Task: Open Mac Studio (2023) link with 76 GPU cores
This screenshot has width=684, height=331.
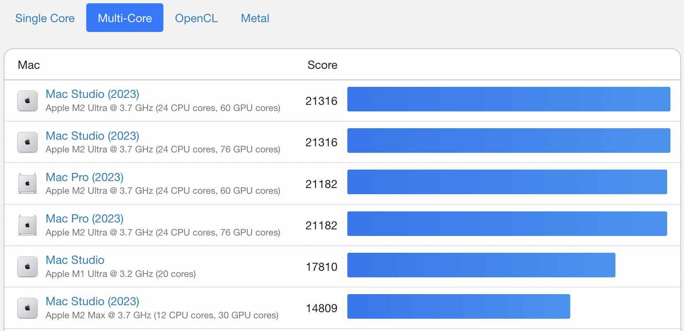Action: (92, 136)
